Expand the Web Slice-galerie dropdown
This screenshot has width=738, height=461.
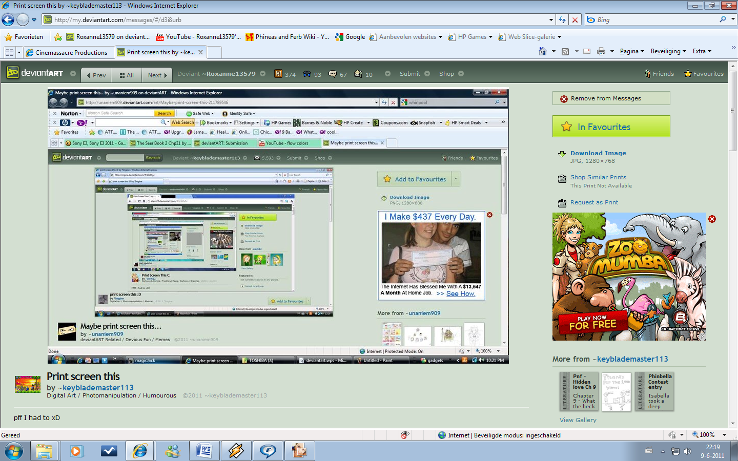tap(559, 37)
